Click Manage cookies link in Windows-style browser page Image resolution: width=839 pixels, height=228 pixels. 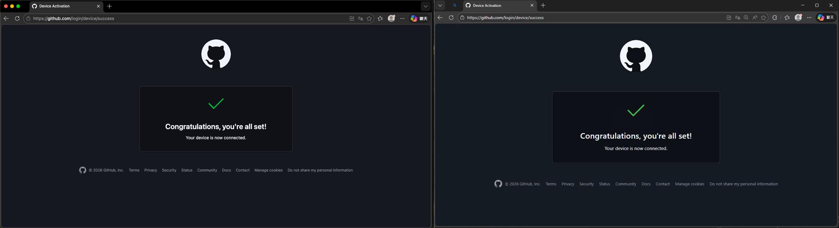tap(689, 184)
